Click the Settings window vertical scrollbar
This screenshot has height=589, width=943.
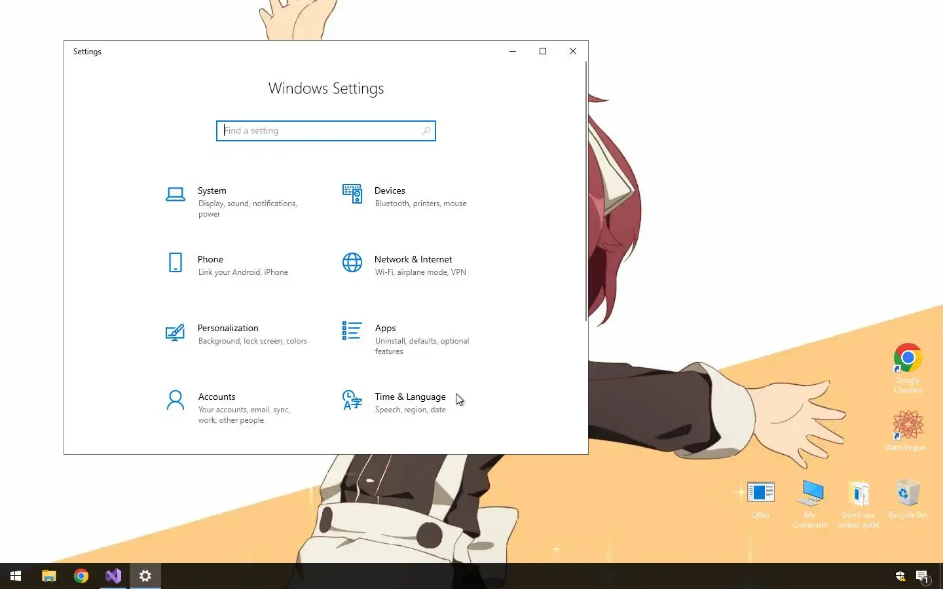coord(585,191)
